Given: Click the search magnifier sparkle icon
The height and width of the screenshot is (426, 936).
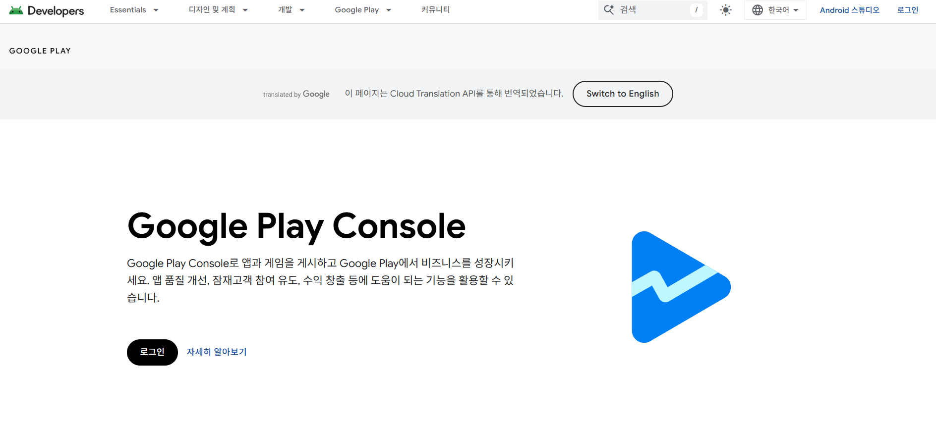Looking at the screenshot, I should click(x=609, y=9).
